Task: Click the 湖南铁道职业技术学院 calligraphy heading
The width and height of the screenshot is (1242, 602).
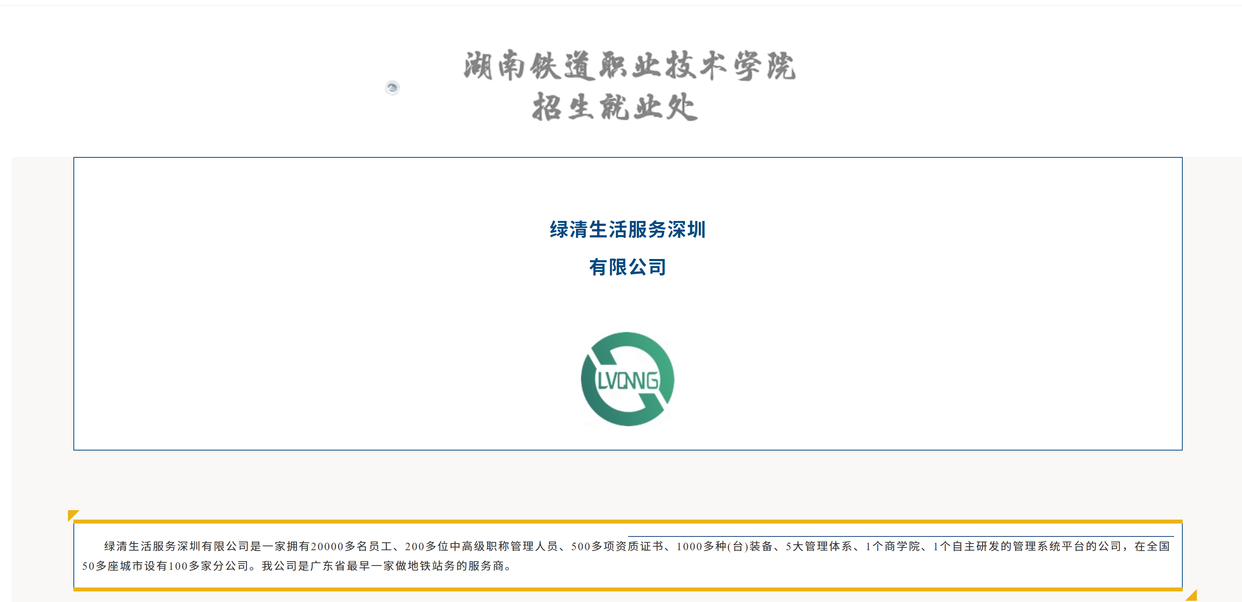Action: pyautogui.click(x=629, y=66)
